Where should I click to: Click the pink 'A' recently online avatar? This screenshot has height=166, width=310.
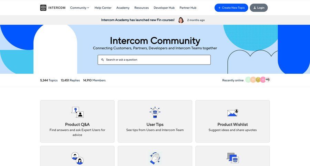pos(263,80)
